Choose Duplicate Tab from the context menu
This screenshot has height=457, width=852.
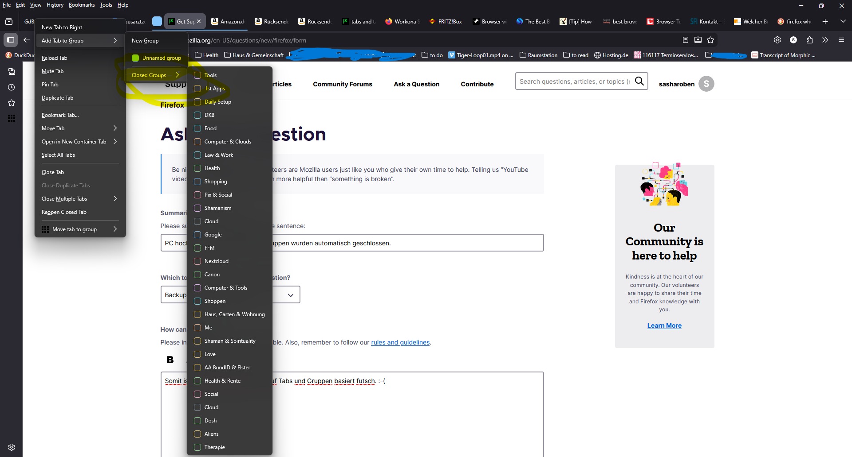[58, 98]
